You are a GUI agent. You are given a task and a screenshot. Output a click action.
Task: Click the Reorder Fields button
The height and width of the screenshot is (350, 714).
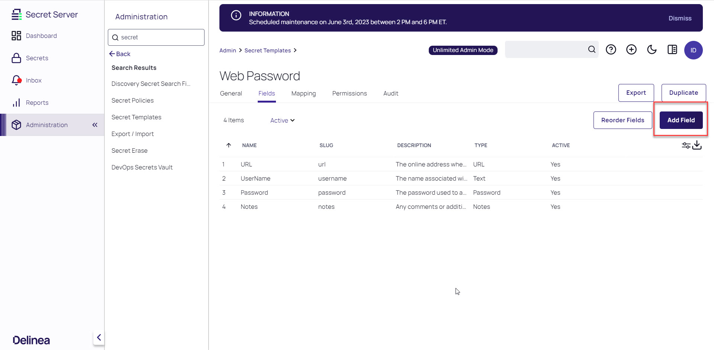coord(623,120)
